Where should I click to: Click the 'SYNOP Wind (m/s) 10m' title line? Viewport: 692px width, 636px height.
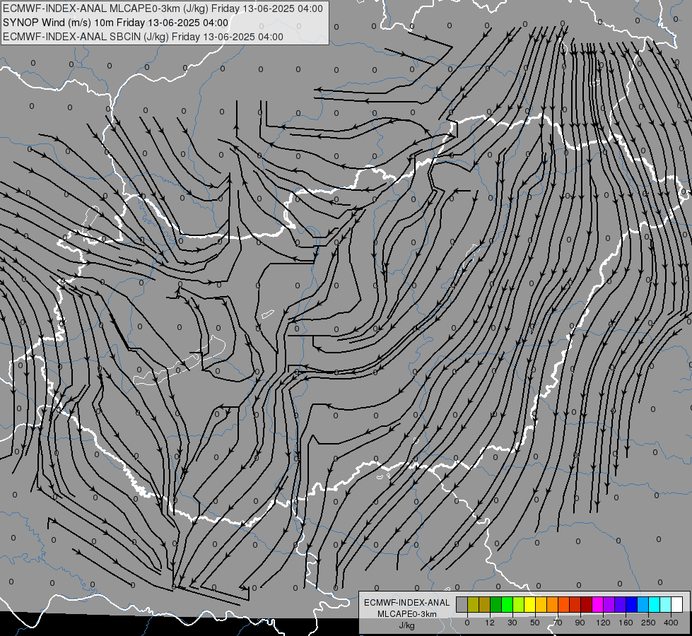click(x=116, y=23)
